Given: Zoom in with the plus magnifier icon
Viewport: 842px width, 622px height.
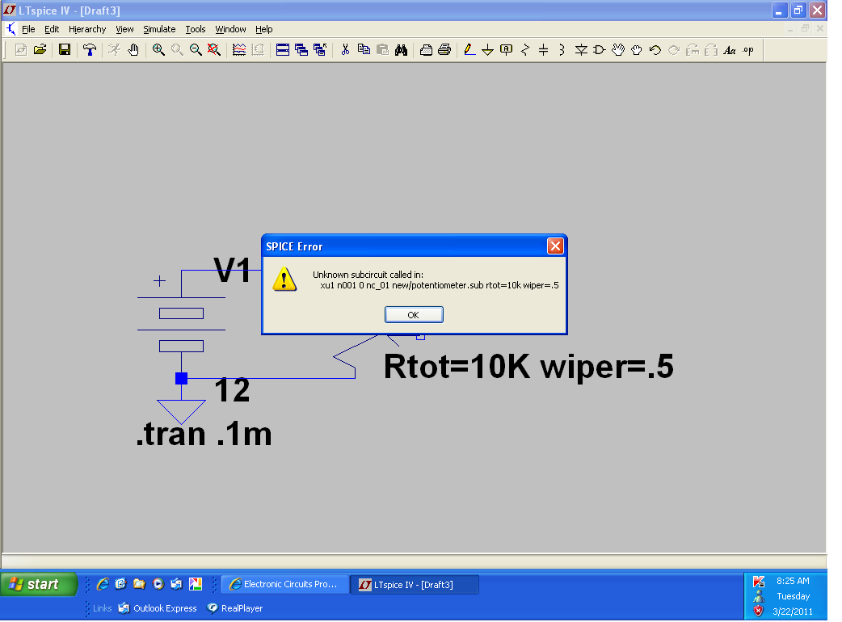Looking at the screenshot, I should click(158, 50).
